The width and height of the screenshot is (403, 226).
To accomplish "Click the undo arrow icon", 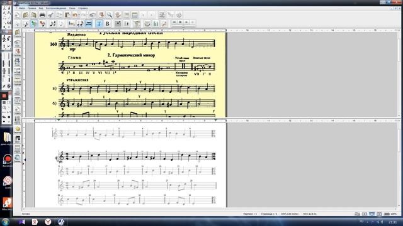I will coord(75,15).
